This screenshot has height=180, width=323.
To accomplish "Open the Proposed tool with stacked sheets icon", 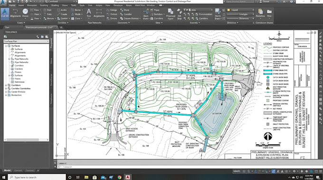I will (x=171, y=14).
